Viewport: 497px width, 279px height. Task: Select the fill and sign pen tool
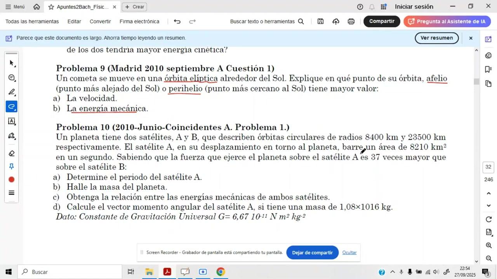(12, 136)
